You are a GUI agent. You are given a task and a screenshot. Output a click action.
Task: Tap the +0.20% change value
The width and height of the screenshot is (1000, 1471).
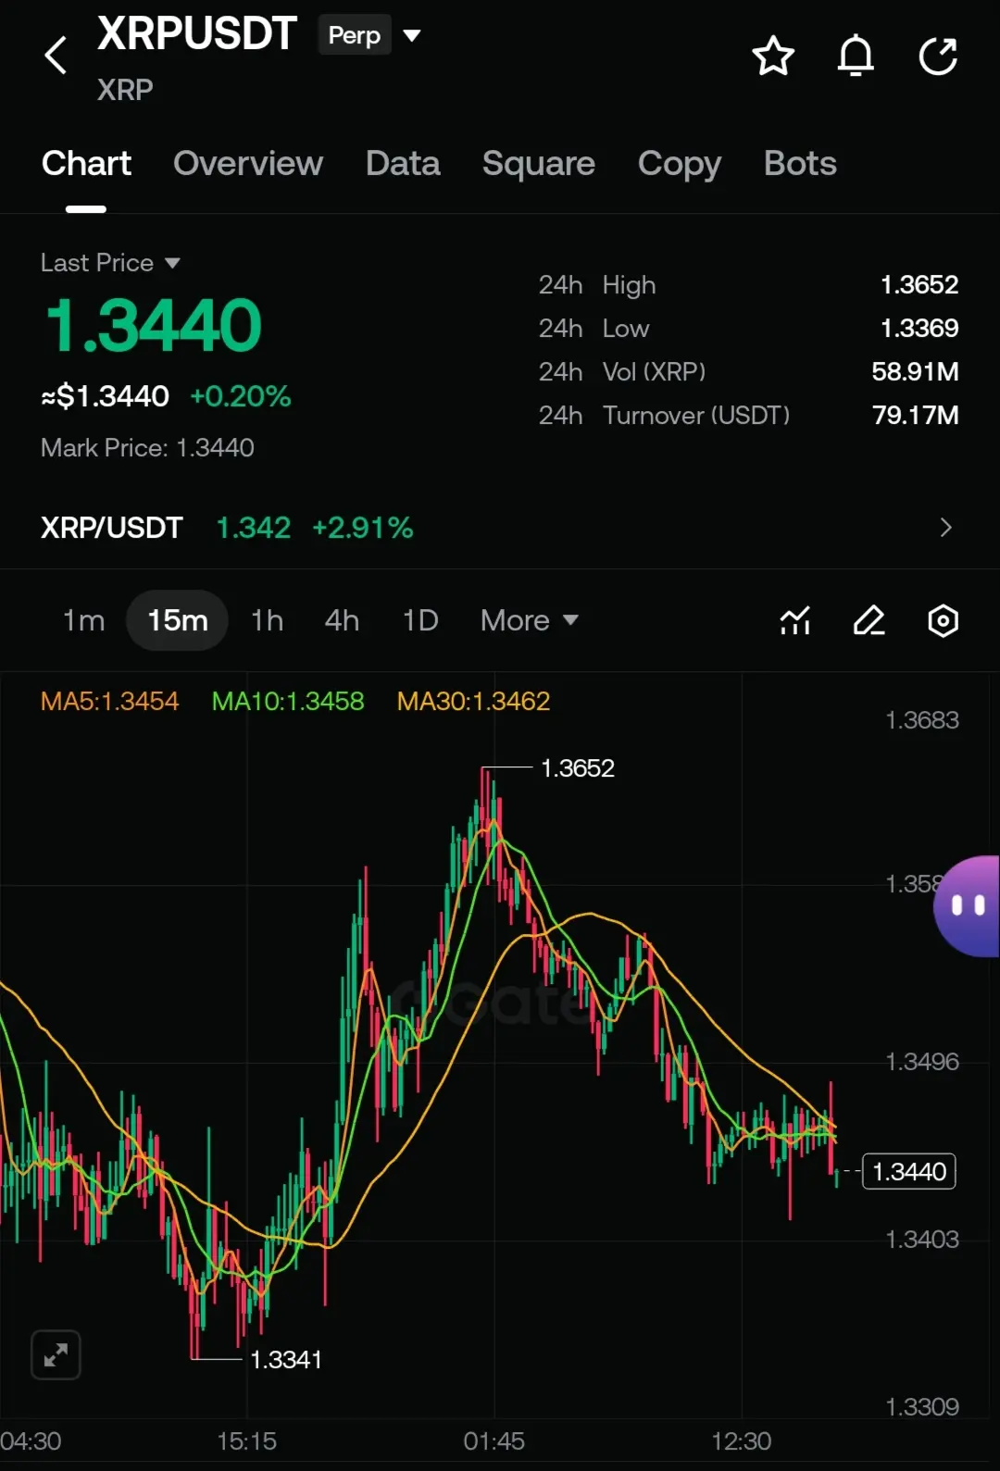(241, 396)
